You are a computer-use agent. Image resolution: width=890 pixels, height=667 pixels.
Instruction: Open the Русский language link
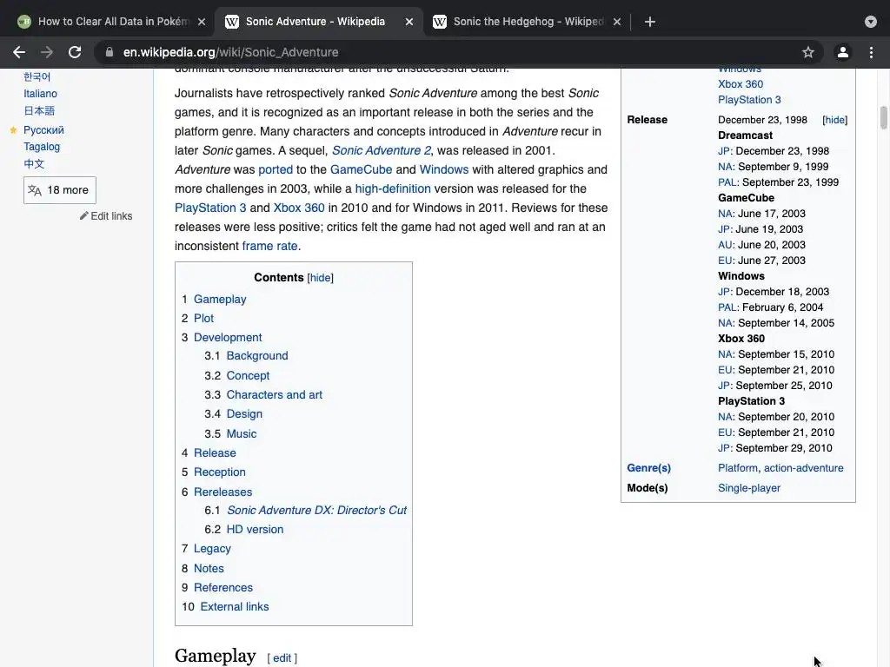(43, 130)
